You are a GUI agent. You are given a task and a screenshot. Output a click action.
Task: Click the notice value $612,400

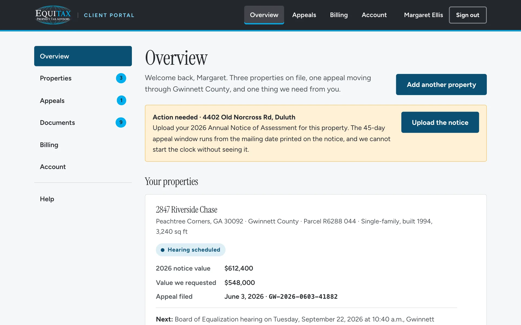click(x=239, y=268)
